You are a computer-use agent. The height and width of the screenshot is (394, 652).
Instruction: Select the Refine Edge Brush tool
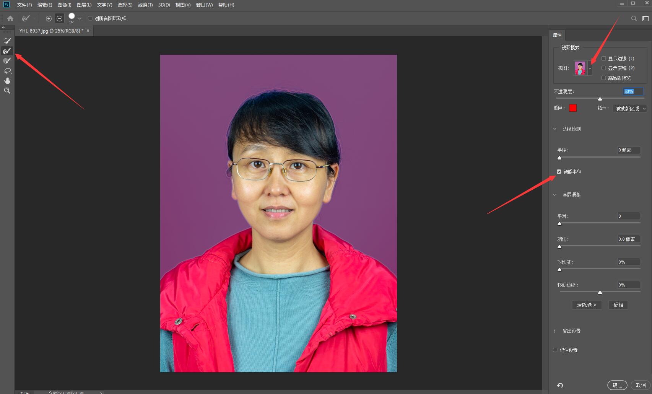coord(7,51)
